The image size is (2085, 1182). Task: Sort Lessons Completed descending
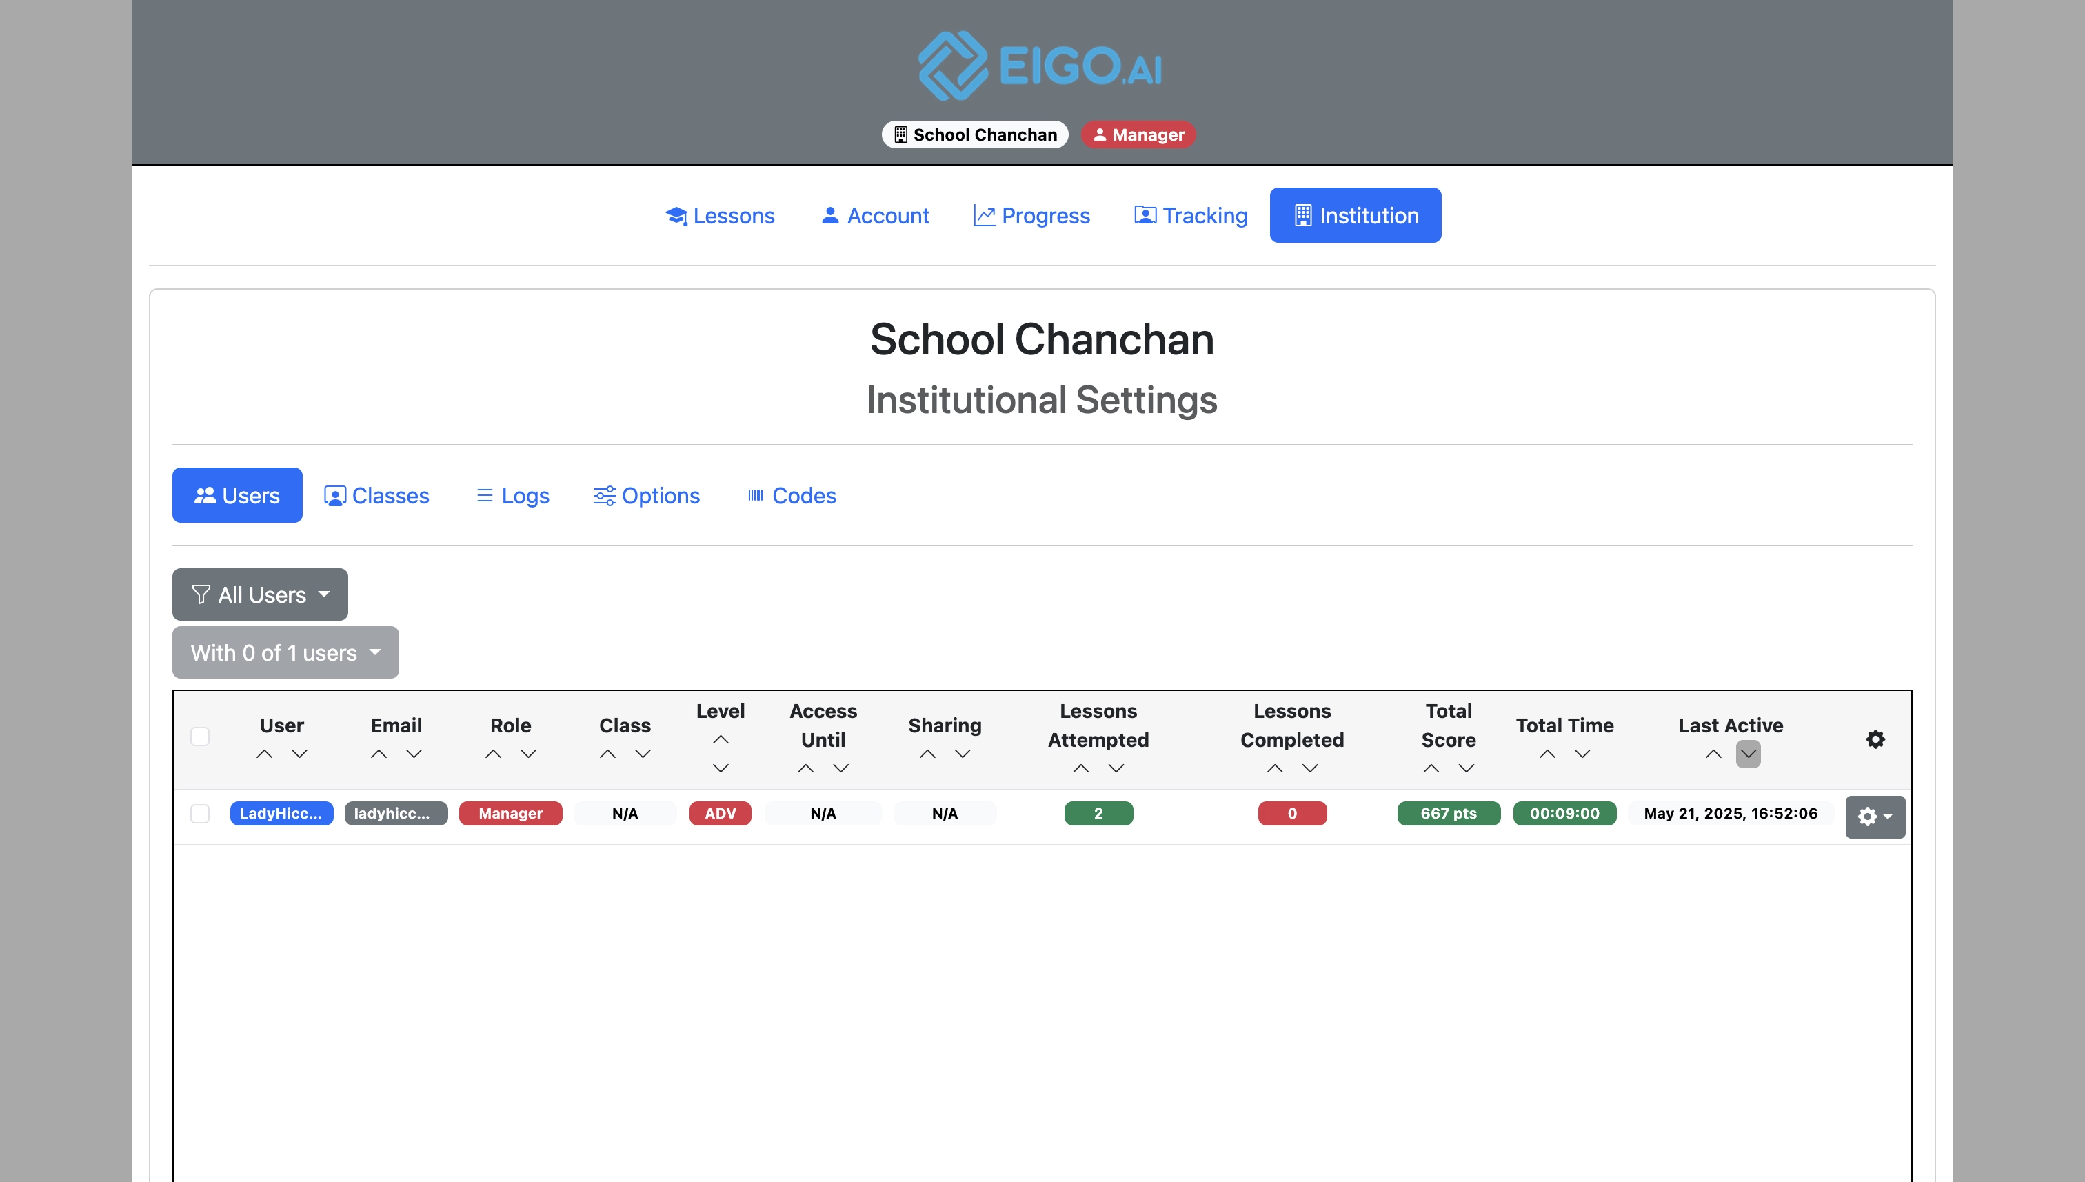tap(1310, 768)
